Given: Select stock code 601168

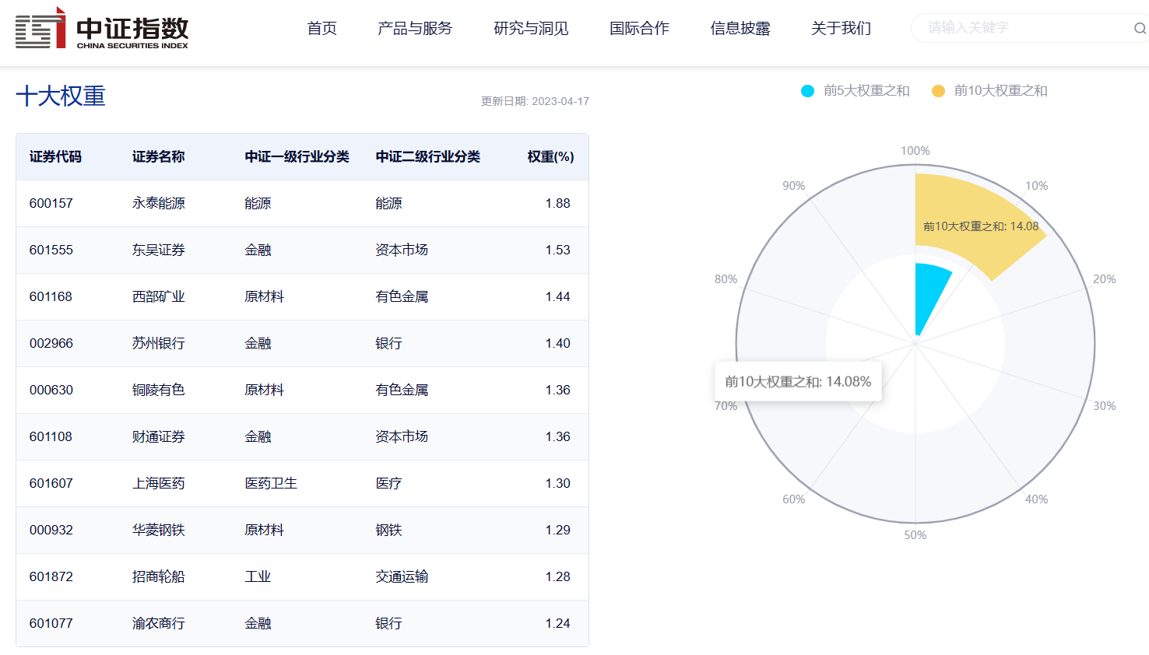Looking at the screenshot, I should pyautogui.click(x=51, y=297).
